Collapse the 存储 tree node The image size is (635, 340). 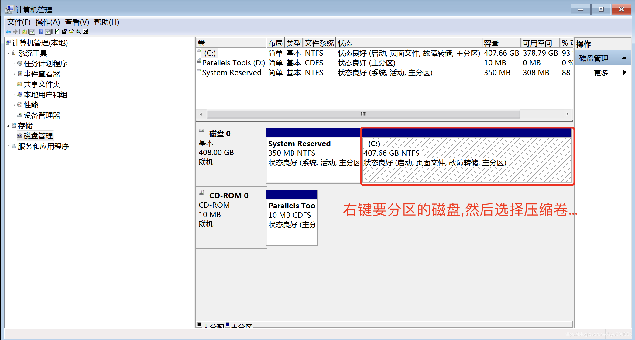coord(8,126)
